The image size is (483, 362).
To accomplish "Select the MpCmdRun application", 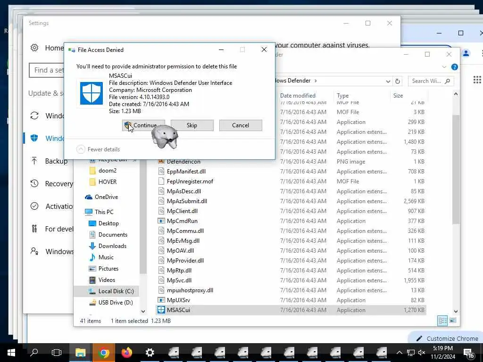I will coord(182,221).
